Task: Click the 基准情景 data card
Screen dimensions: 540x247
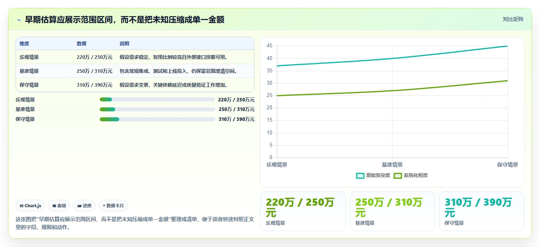Action: [x=392, y=211]
